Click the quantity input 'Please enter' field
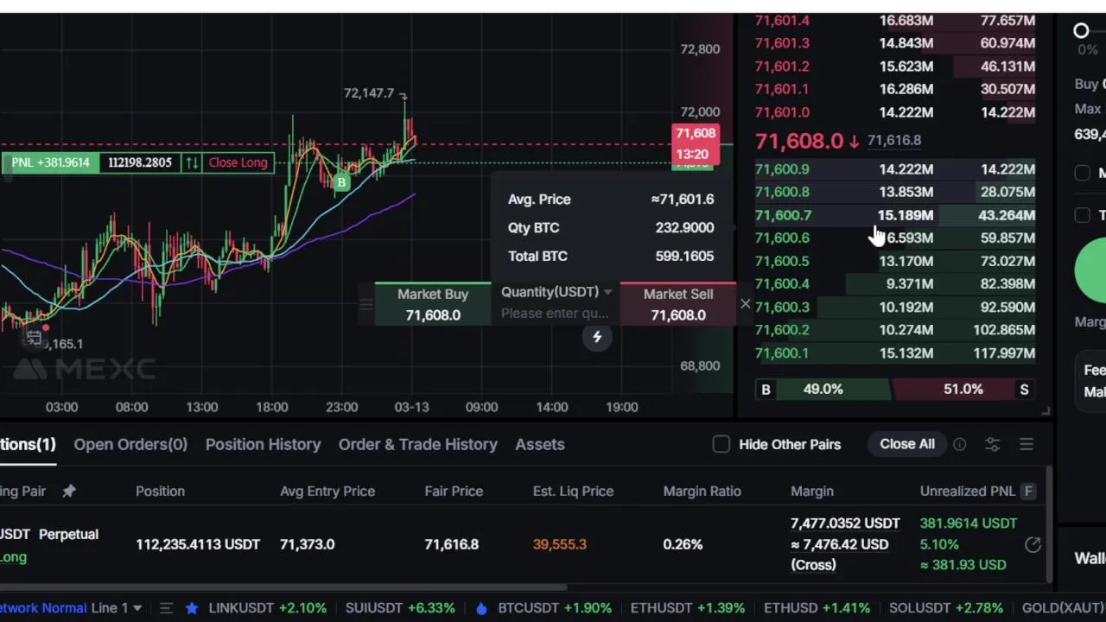 [555, 314]
